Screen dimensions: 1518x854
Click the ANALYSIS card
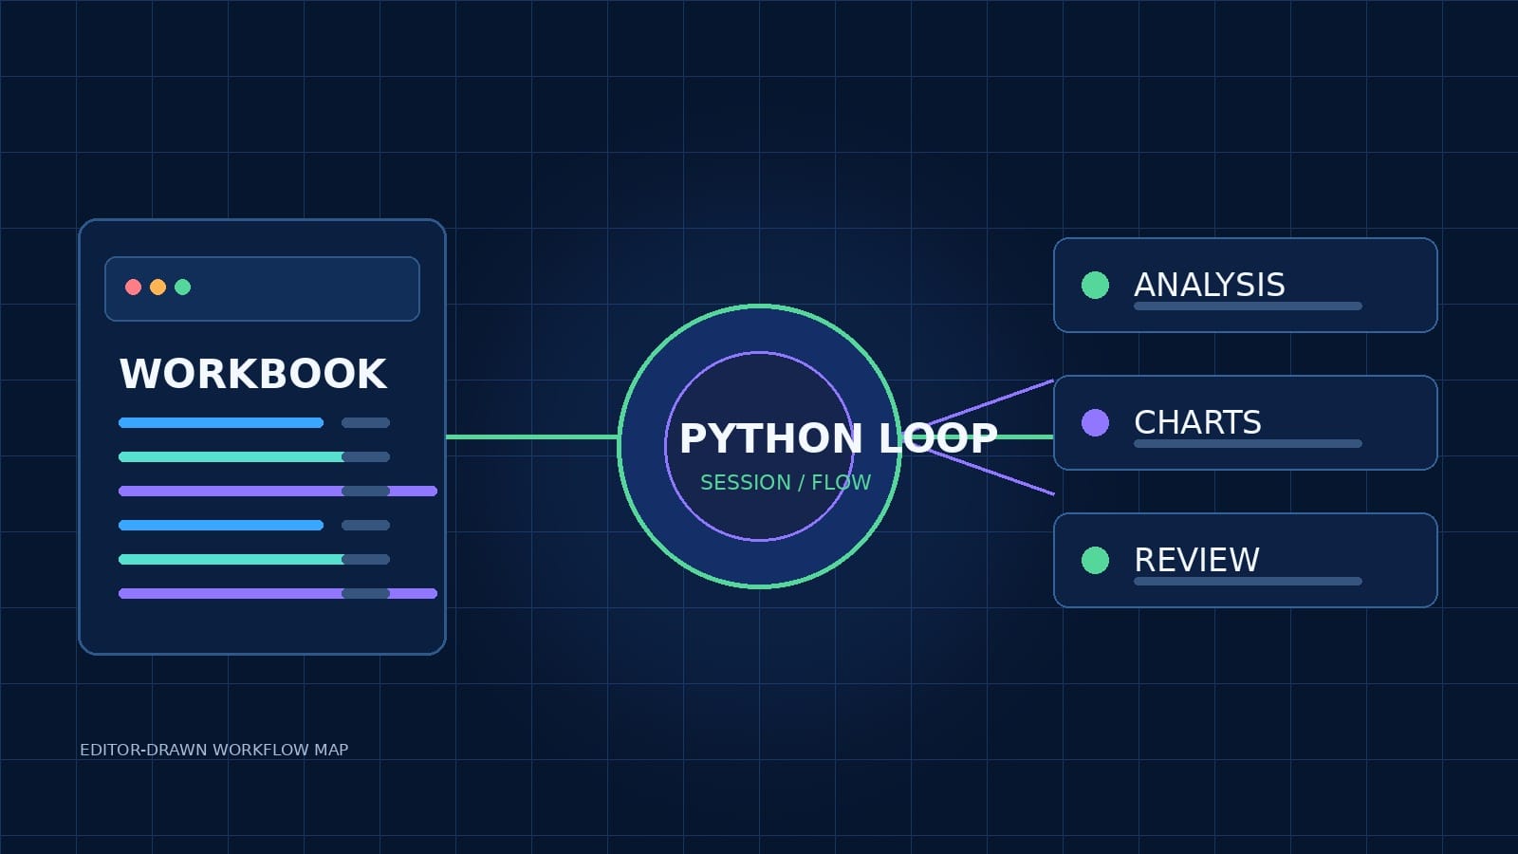(1246, 285)
